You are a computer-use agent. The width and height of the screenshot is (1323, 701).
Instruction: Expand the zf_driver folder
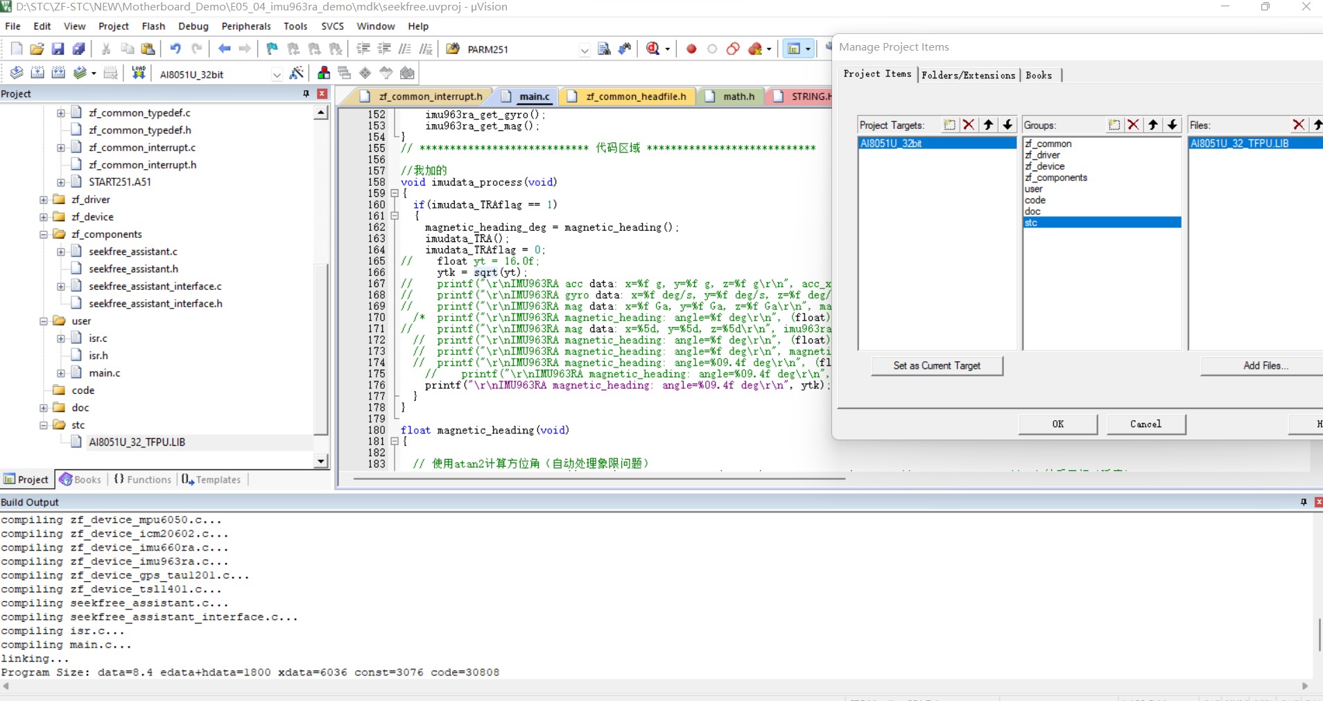click(44, 200)
